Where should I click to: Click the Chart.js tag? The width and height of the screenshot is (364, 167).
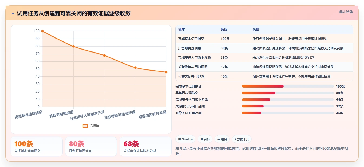pyautogui.click(x=186, y=139)
